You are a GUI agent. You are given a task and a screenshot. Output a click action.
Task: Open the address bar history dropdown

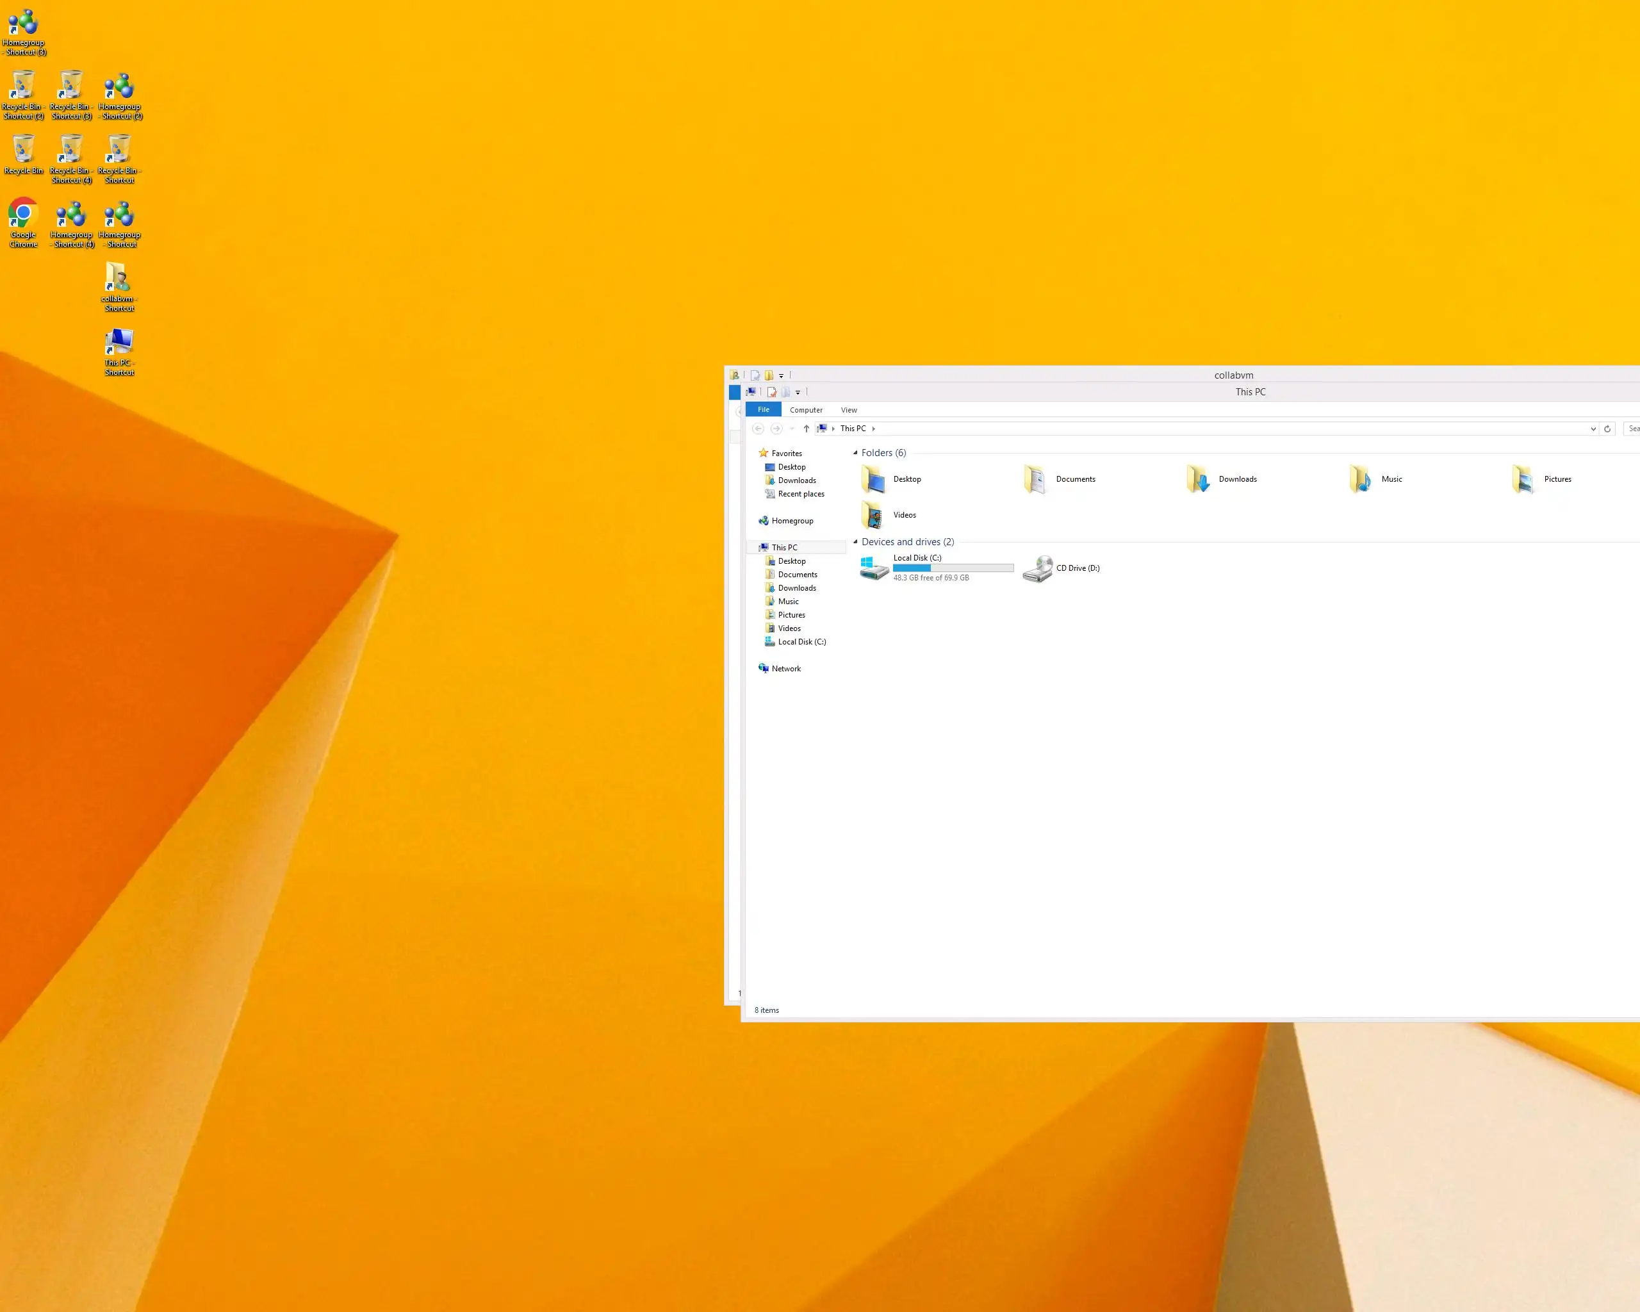pos(1593,429)
